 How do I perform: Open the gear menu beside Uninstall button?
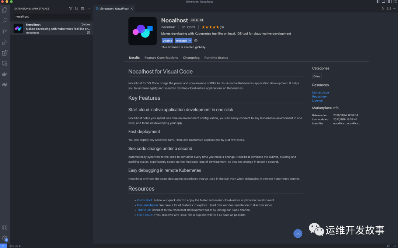coord(196,40)
